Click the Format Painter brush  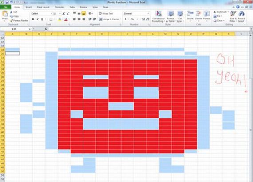pos(11,21)
